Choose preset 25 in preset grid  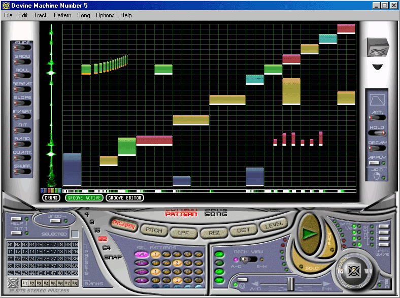click(39, 258)
